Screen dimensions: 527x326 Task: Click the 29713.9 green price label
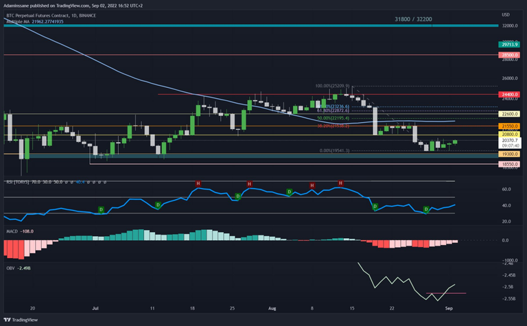509,45
